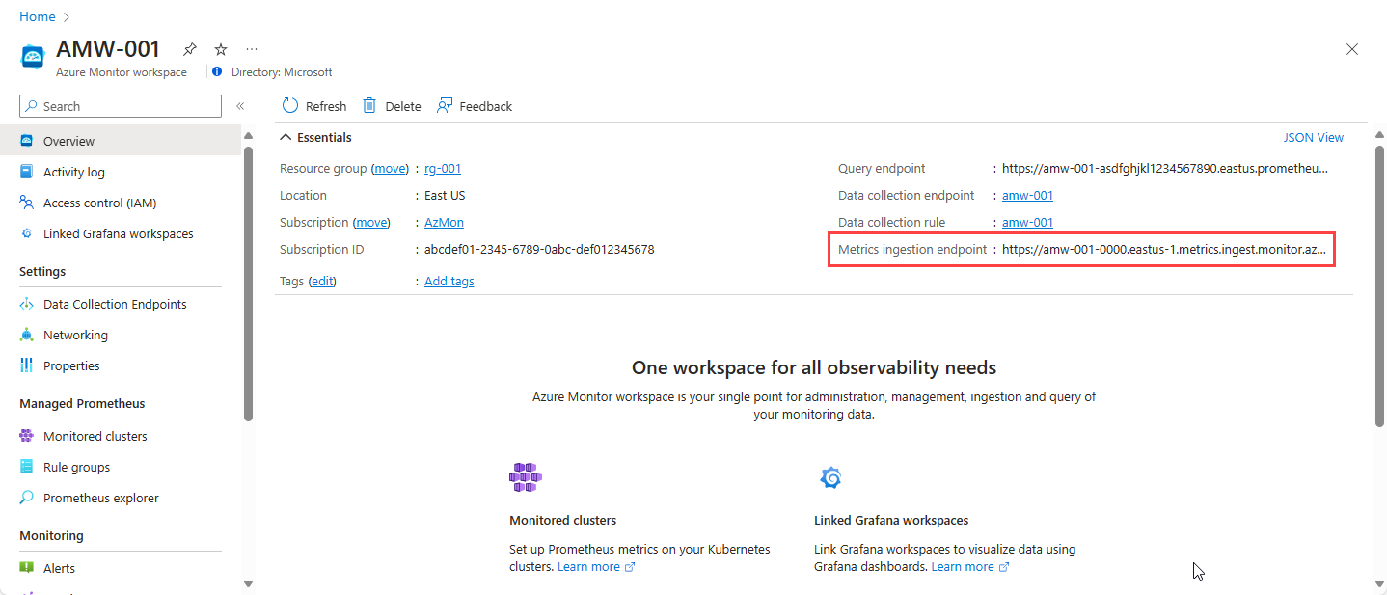Image resolution: width=1387 pixels, height=595 pixels.
Task: Click the main pane vertical scrollbar thumb
Action: click(1379, 285)
